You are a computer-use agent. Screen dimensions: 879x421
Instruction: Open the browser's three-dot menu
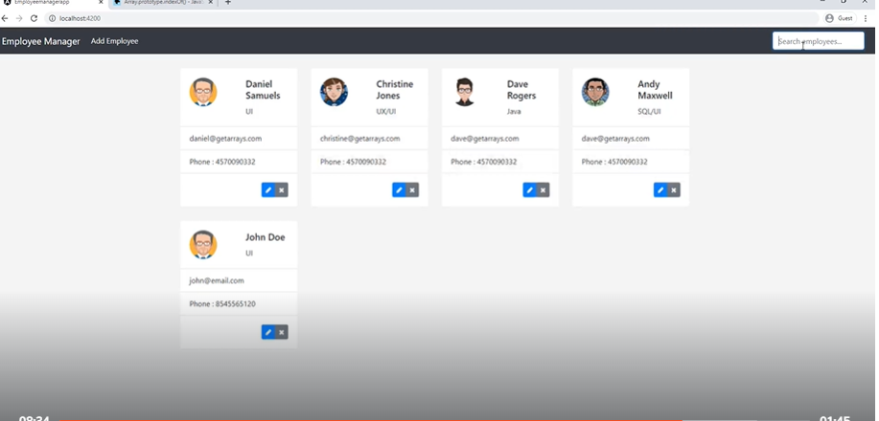click(x=866, y=18)
